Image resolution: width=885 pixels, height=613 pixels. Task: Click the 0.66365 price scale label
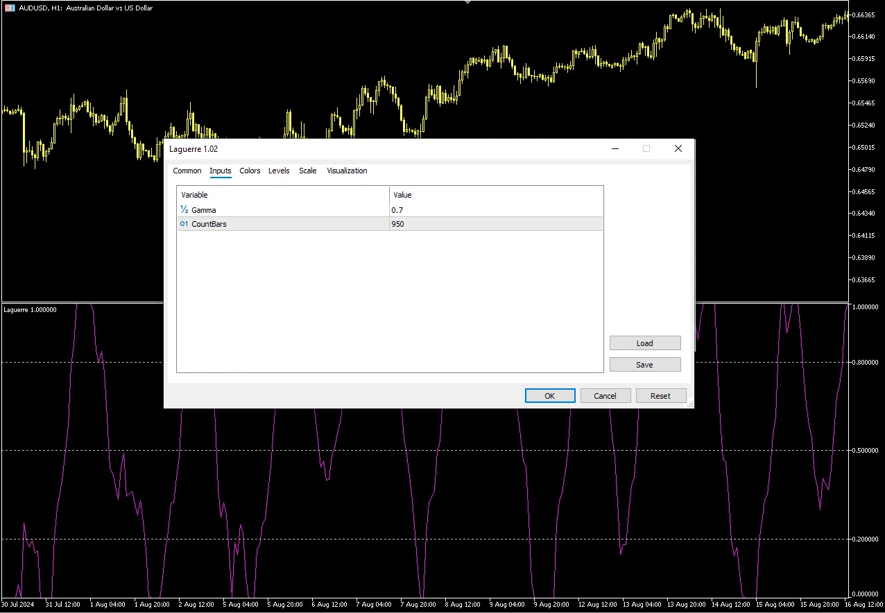pyautogui.click(x=865, y=15)
